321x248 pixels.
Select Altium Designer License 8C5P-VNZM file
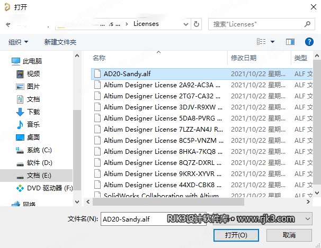point(202,141)
